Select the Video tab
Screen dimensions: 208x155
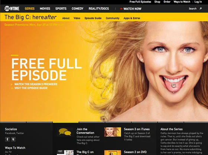pos(77,18)
